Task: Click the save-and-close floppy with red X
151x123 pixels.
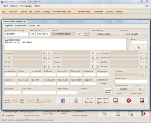Action: [x=142, y=100]
